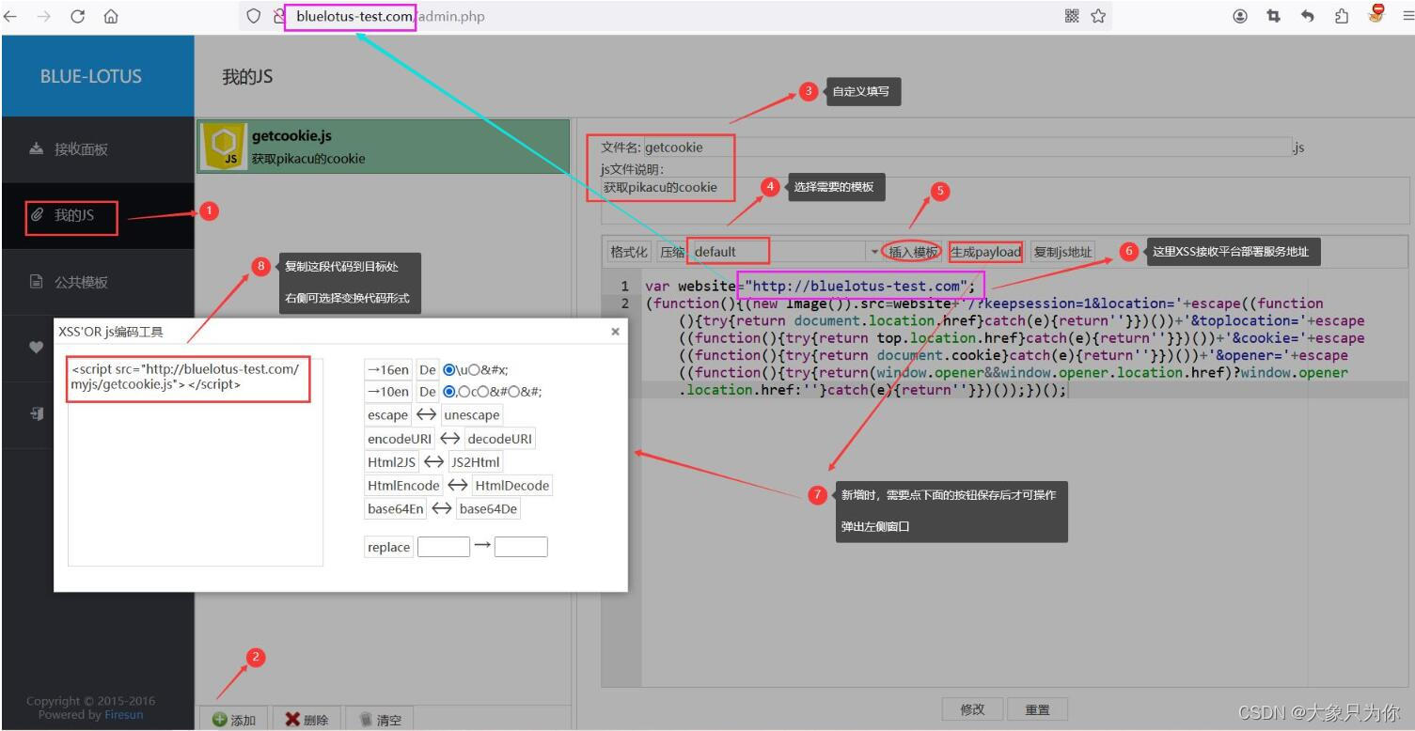The image size is (1415, 731).
Task: Click the JS2Html button
Action: coord(476,461)
